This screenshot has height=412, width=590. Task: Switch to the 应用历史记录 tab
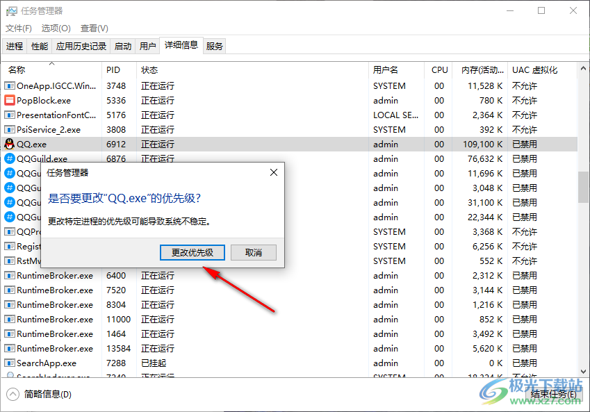click(x=81, y=46)
